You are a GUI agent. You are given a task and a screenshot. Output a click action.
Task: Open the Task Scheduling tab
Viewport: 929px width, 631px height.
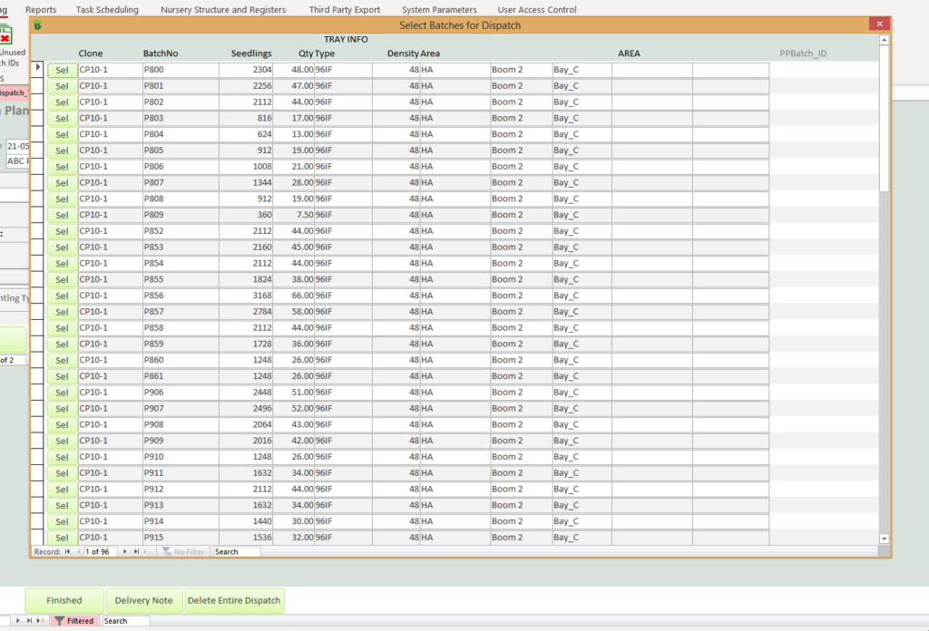tap(107, 10)
